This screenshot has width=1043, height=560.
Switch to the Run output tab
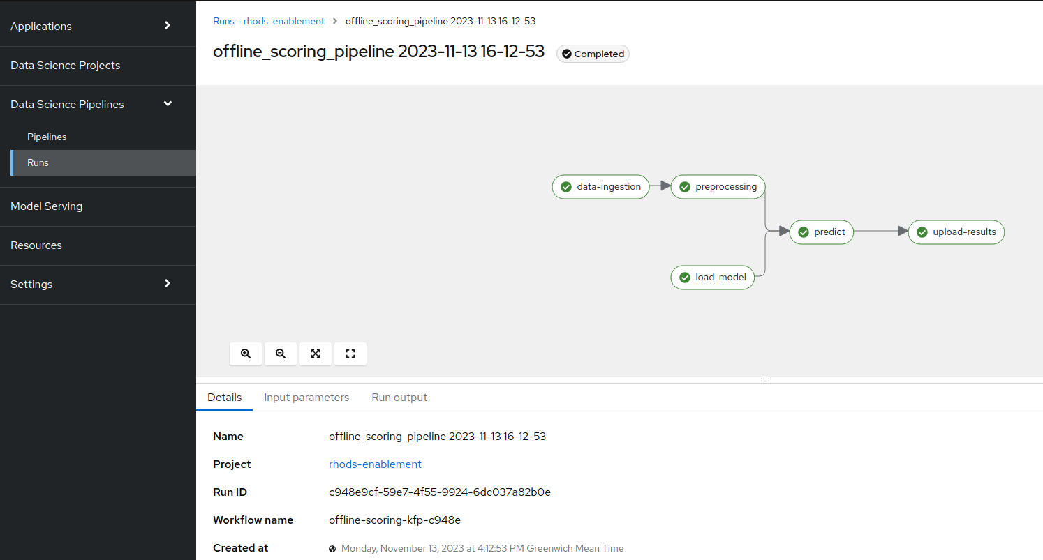[x=399, y=398]
